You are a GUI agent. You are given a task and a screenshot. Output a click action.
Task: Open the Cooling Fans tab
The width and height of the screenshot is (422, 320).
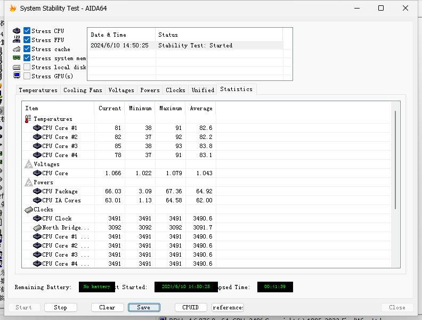[x=83, y=90]
